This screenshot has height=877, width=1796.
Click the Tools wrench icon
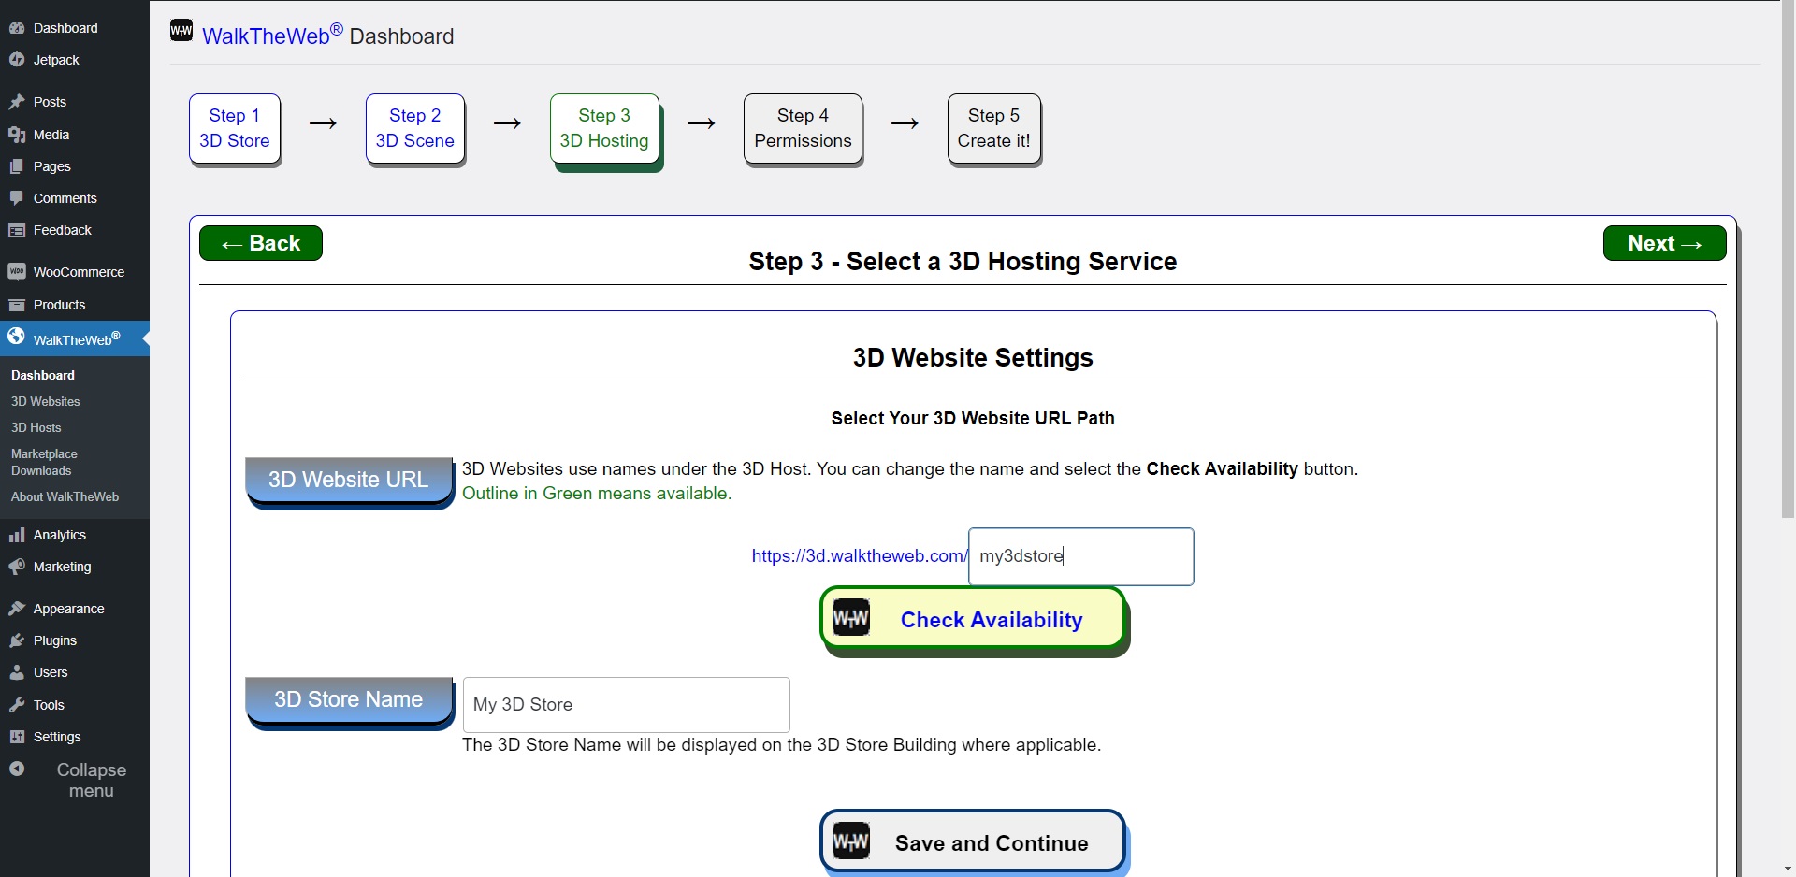(17, 705)
